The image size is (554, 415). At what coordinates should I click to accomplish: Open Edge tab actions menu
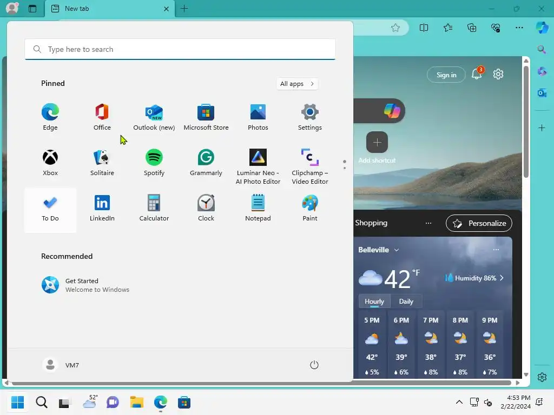coord(32,9)
